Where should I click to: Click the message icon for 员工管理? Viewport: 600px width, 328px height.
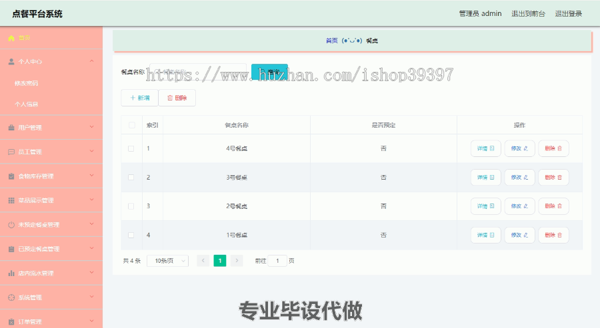11,152
